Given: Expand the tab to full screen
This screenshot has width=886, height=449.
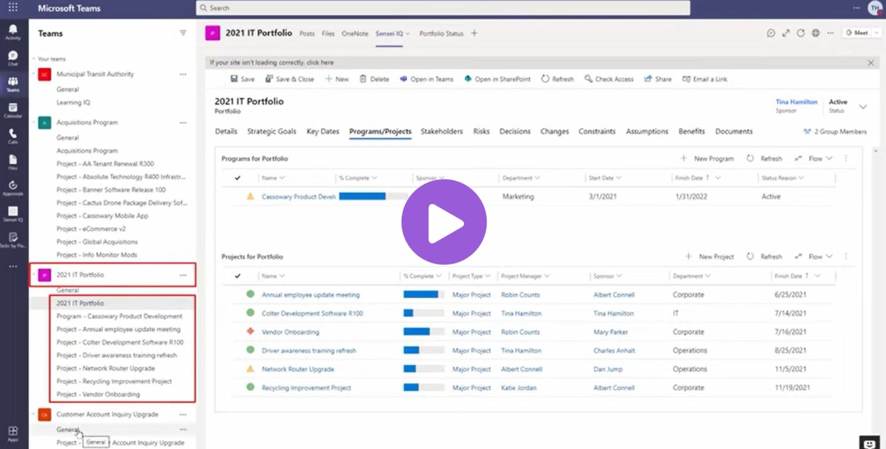Looking at the screenshot, I should tap(786, 33).
